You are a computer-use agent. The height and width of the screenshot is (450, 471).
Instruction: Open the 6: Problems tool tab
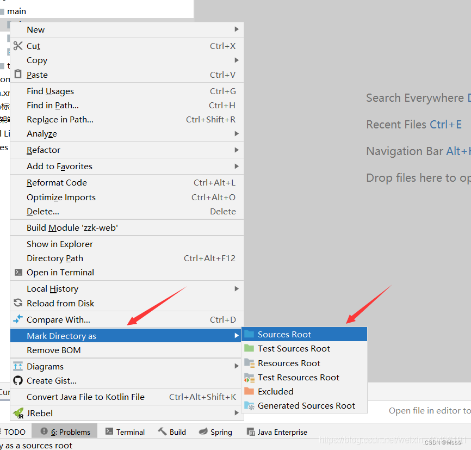pyautogui.click(x=65, y=432)
